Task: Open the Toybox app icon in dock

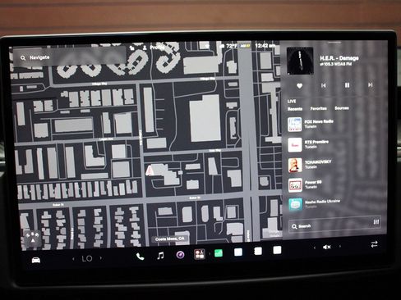Action: click(200, 254)
